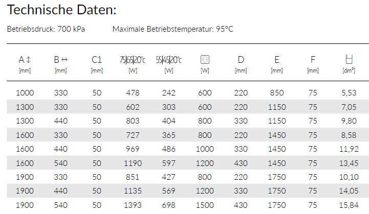
Task: Select the 15,84 volume value
Action: 349,205
